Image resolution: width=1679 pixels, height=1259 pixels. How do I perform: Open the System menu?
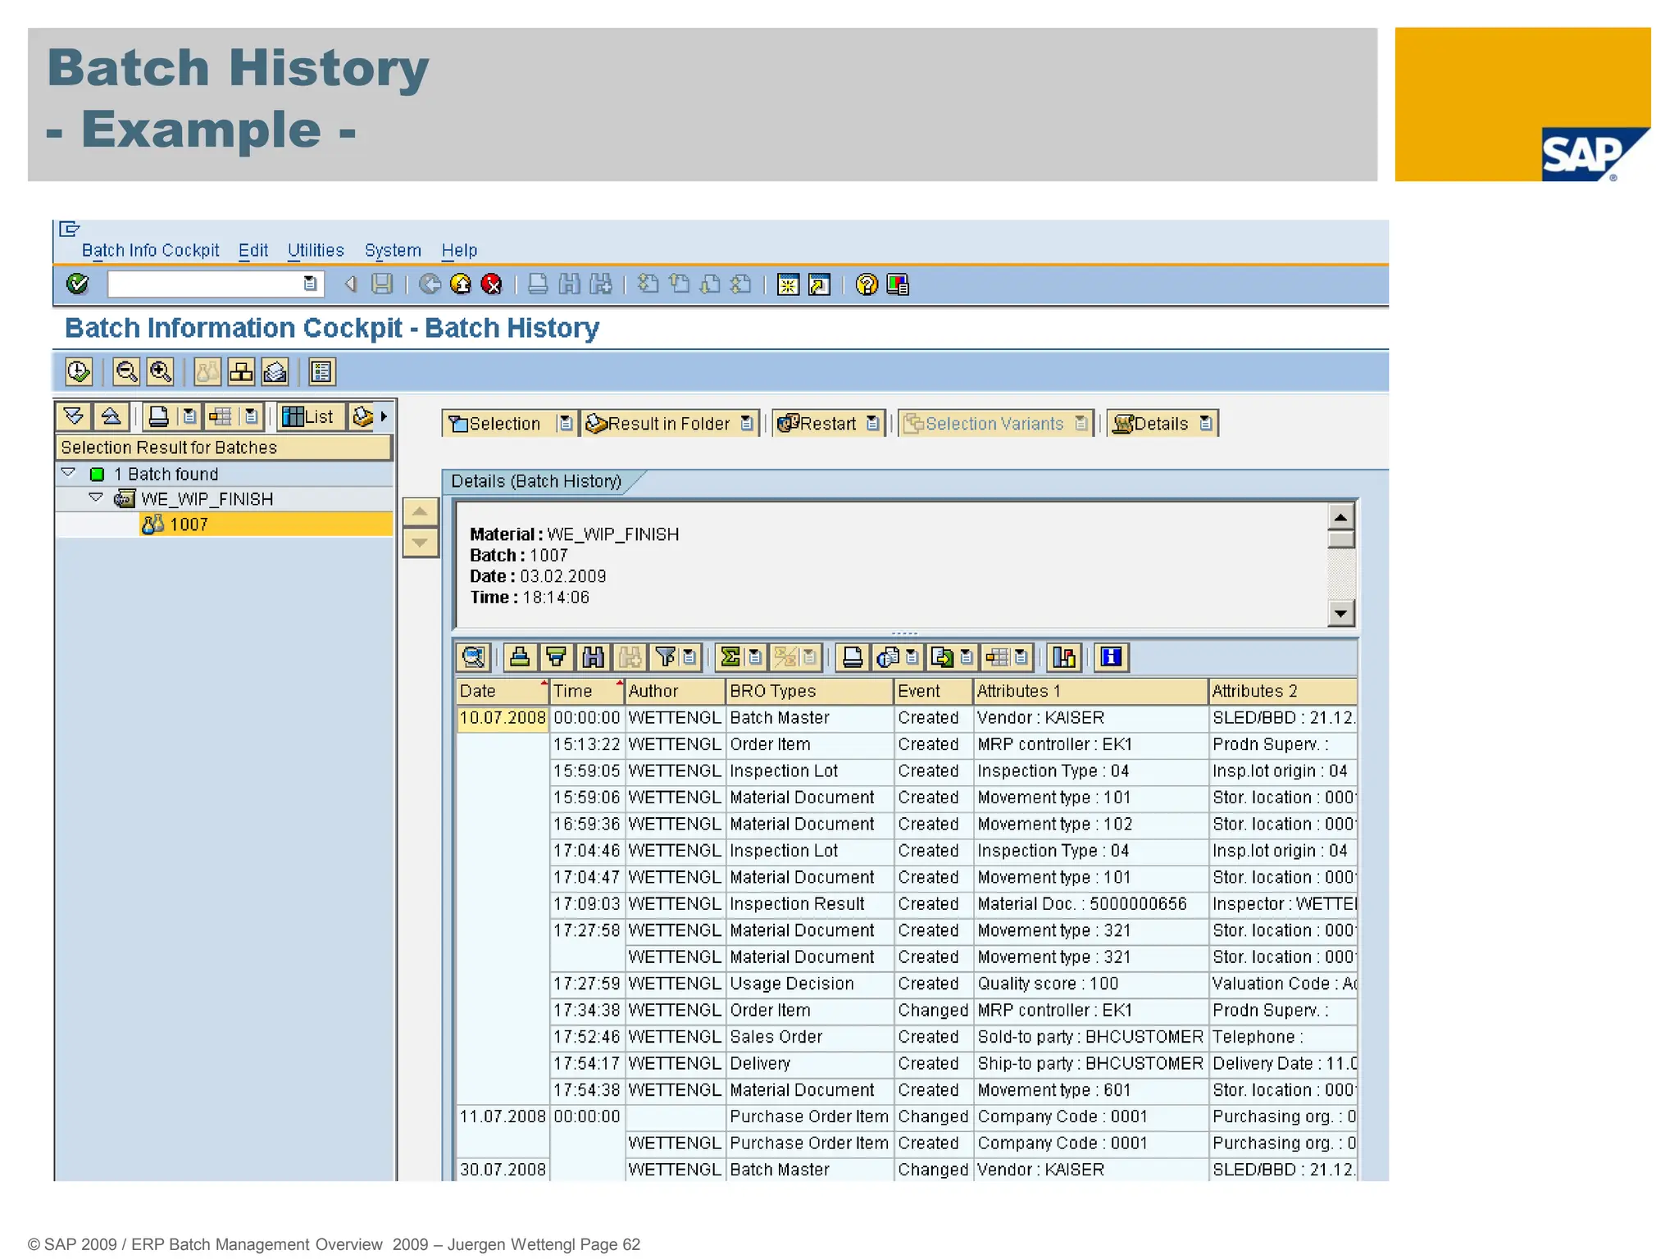(393, 250)
